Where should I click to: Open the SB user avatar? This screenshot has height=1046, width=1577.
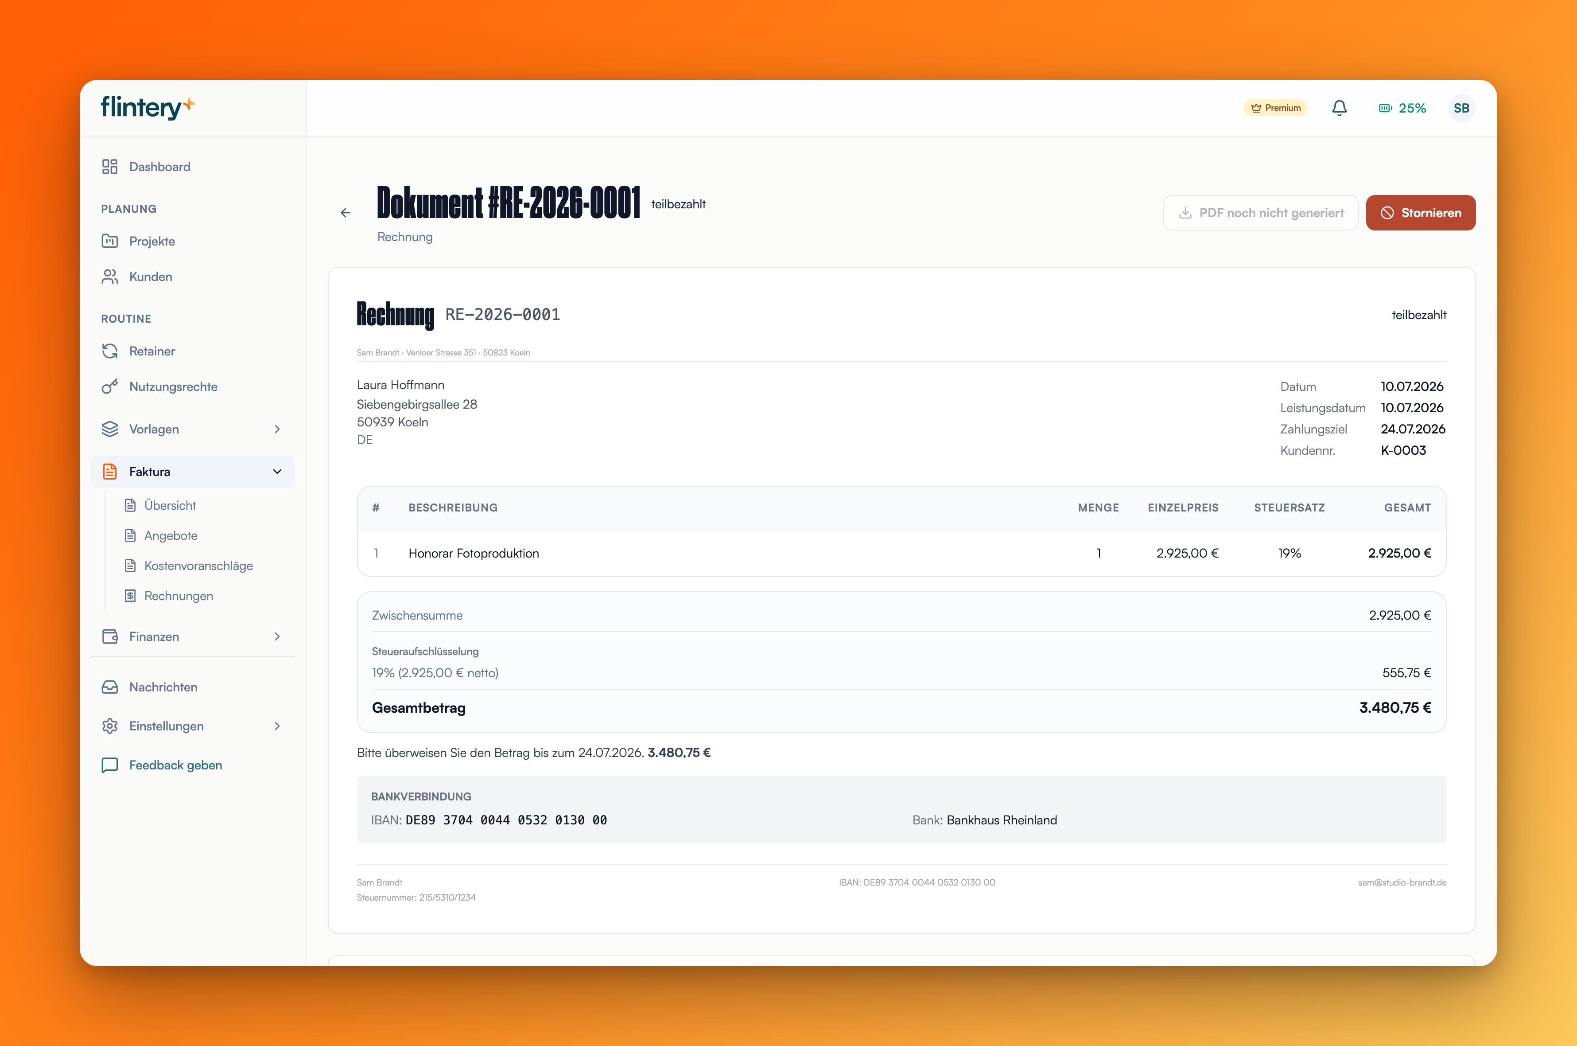[x=1461, y=108]
